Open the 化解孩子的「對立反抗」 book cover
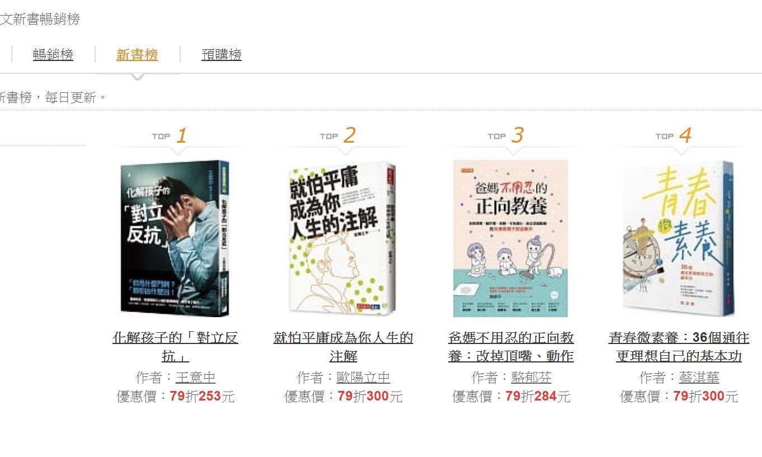 [175, 239]
